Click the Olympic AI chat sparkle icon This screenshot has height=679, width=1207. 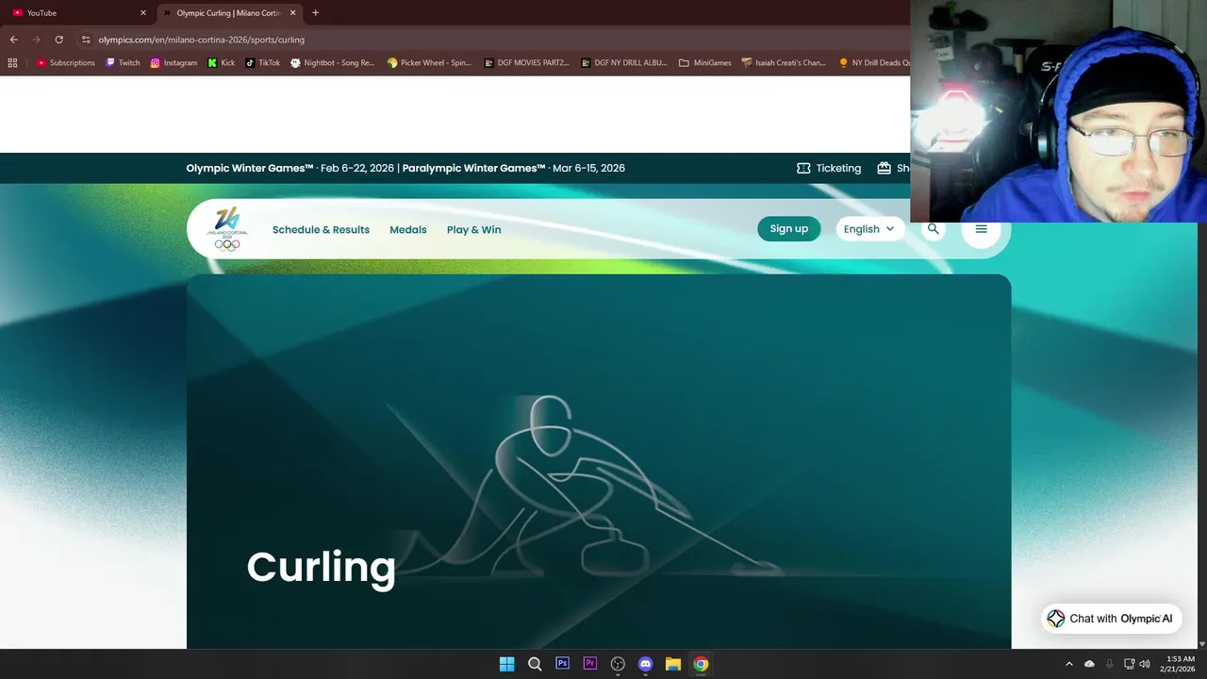(x=1056, y=619)
